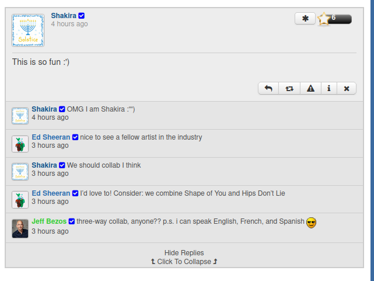The height and width of the screenshot is (281, 374).
Task: Click Ed Sheeran's name in the fellow artist reply
Action: (51, 137)
